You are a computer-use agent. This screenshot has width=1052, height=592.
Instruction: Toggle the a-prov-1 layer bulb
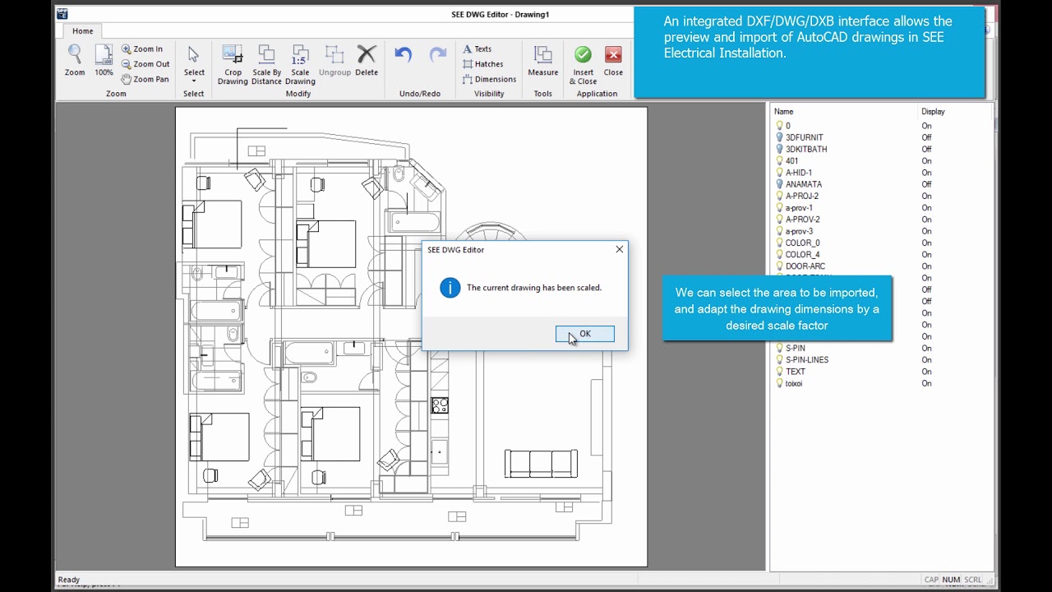[x=779, y=208]
